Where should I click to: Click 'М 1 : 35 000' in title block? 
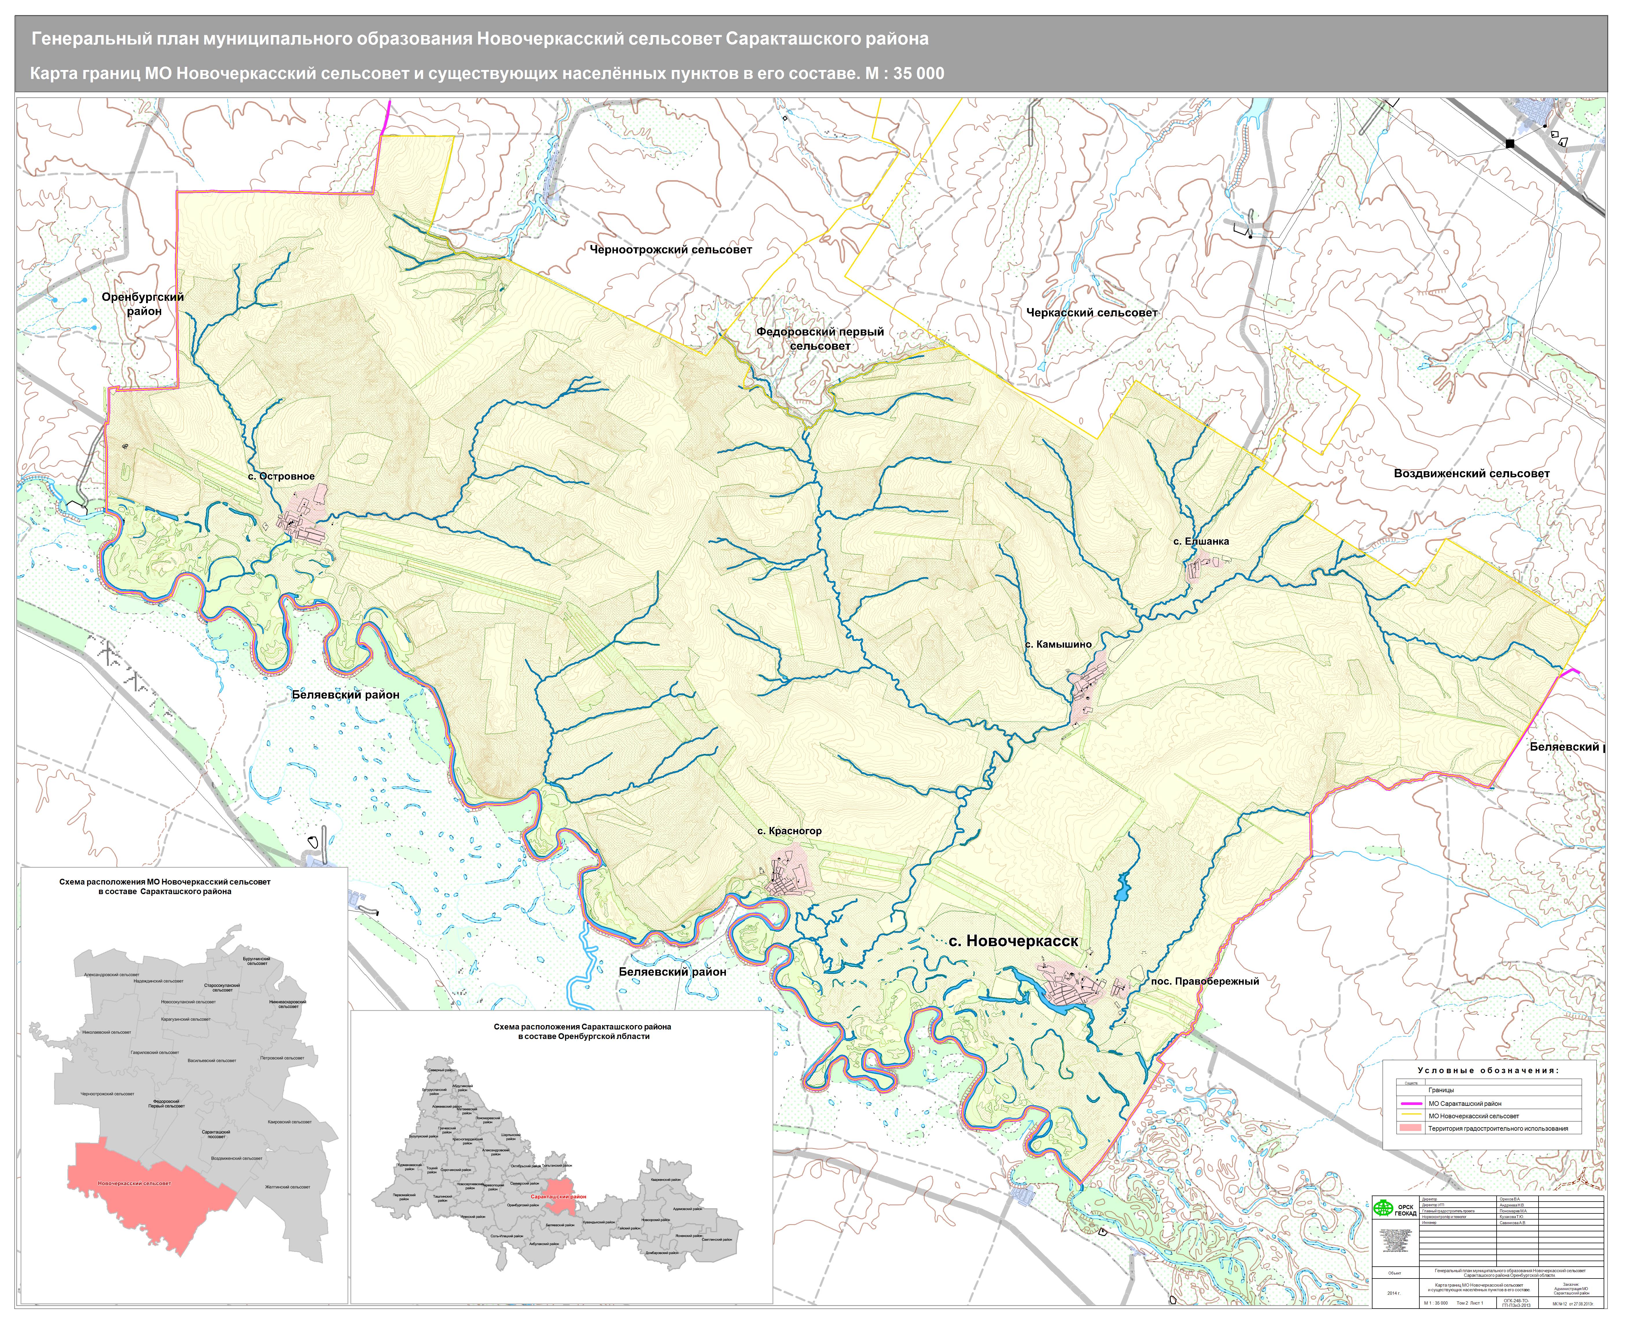click(1436, 1303)
